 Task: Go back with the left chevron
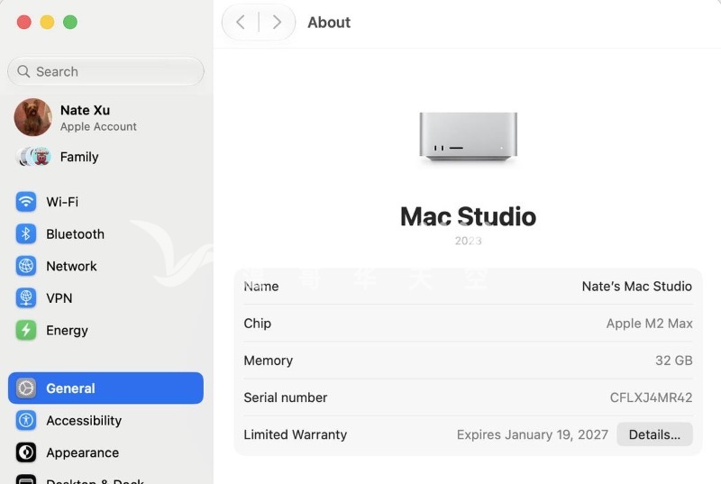click(x=240, y=22)
